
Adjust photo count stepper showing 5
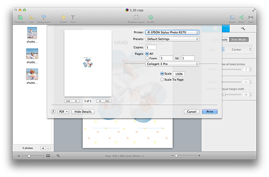(x=251, y=69)
